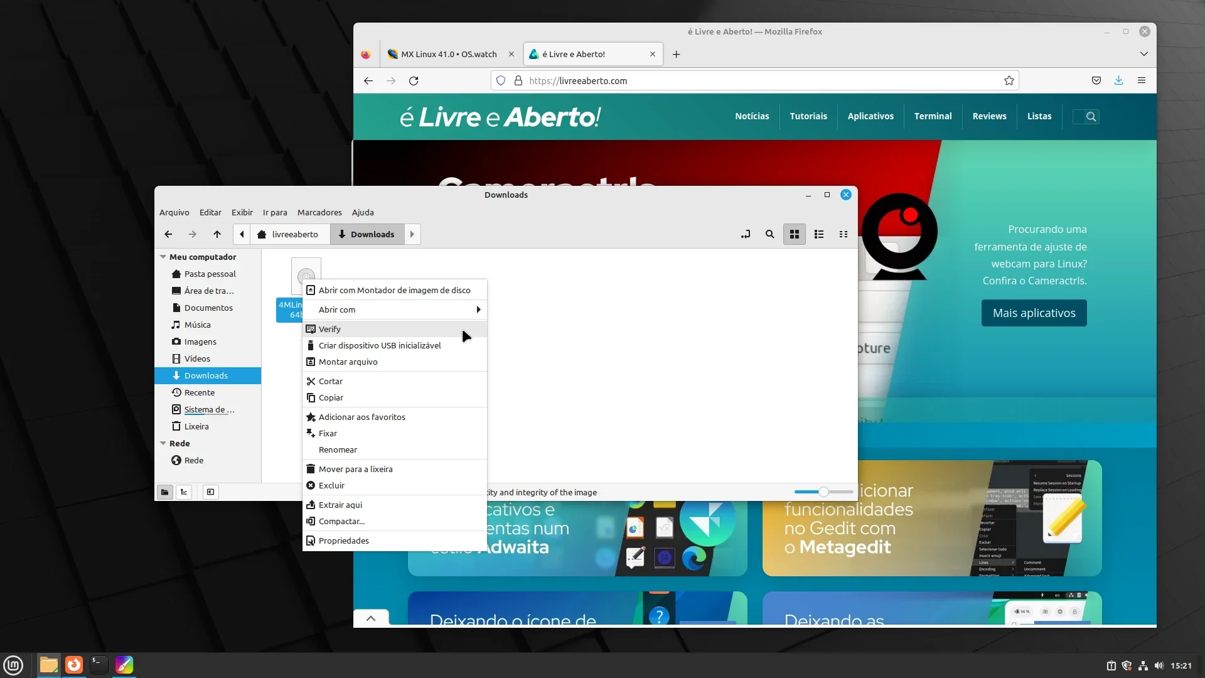Open Firefox downloads panel

coord(1118,80)
